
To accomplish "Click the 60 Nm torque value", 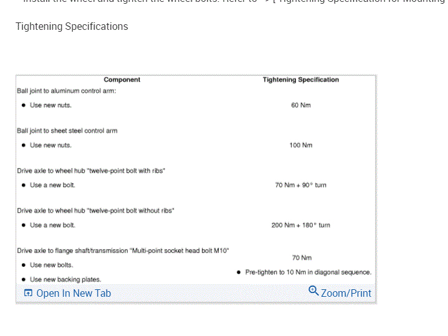I will (301, 105).
